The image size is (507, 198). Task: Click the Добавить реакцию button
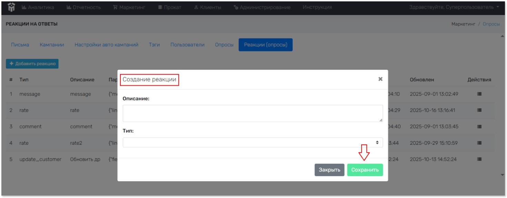click(32, 64)
